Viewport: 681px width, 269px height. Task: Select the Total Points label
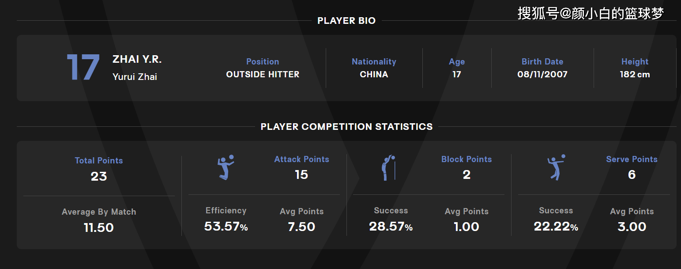pos(99,161)
